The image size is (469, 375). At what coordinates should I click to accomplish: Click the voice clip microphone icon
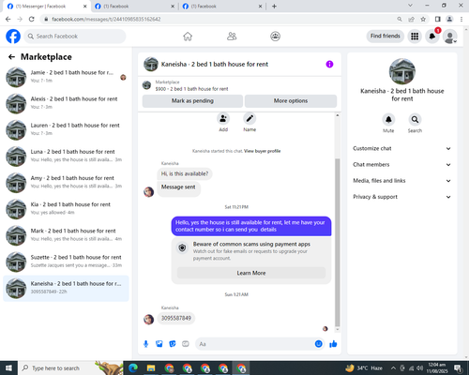(146, 344)
